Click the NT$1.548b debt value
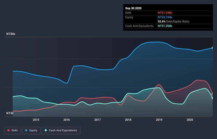The image size is (217, 139). tap(165, 13)
